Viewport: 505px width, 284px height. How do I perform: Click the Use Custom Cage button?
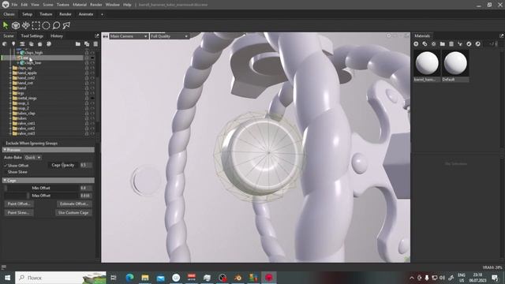(73, 212)
